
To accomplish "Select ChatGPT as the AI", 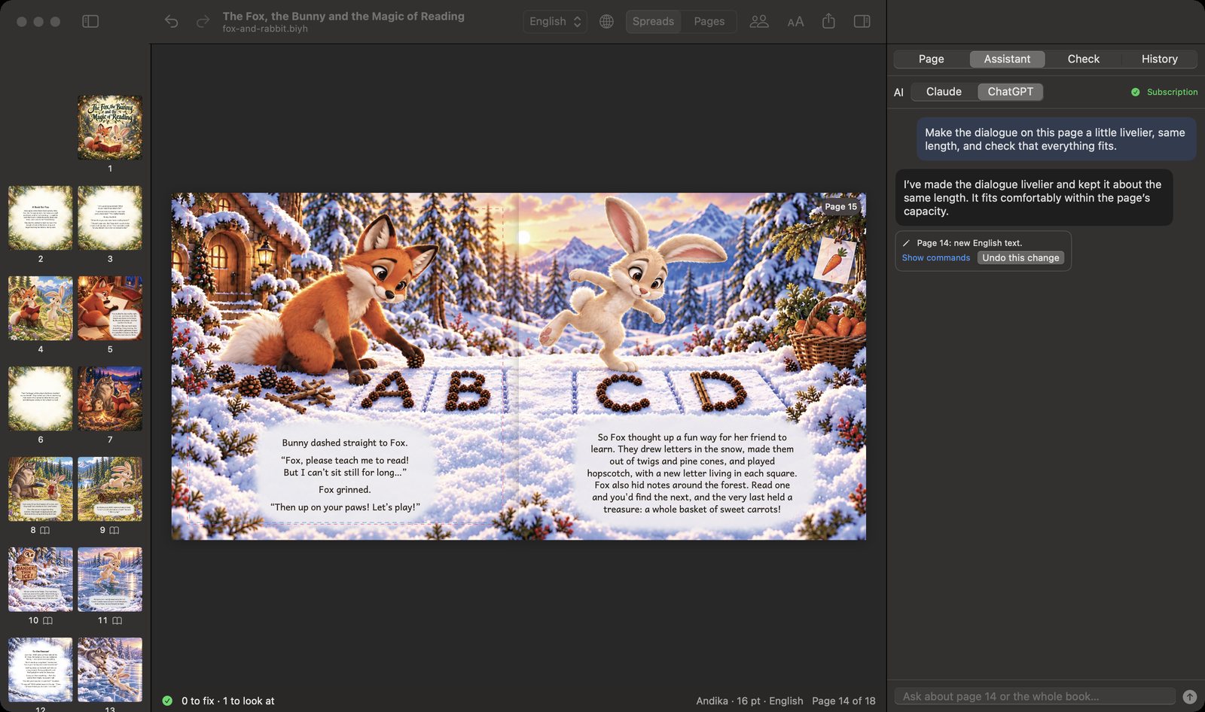I will (1010, 92).
